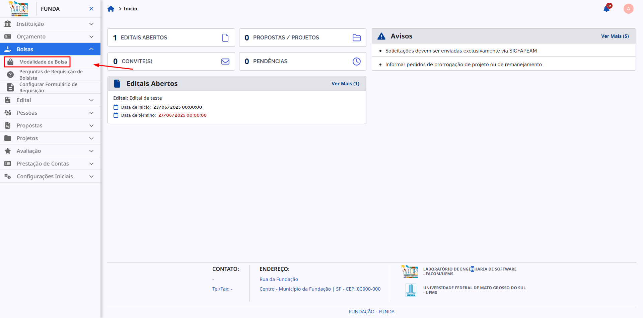Click the folder icon on Propostas / Projetos card
The height and width of the screenshot is (318, 643).
pos(356,38)
